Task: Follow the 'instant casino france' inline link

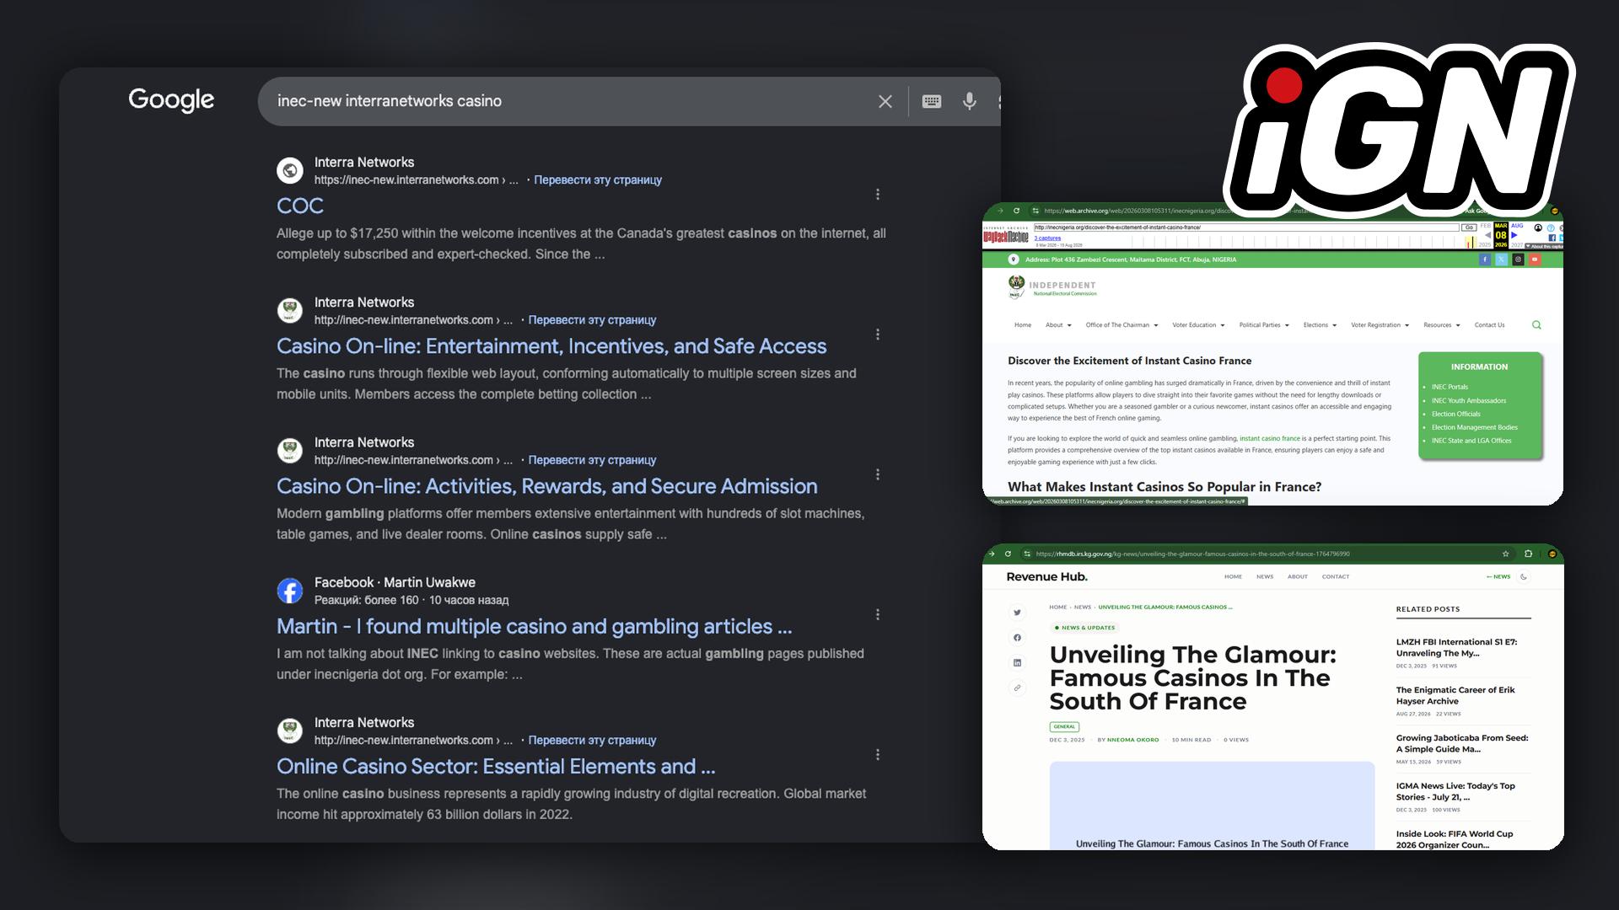Action: point(1269,439)
